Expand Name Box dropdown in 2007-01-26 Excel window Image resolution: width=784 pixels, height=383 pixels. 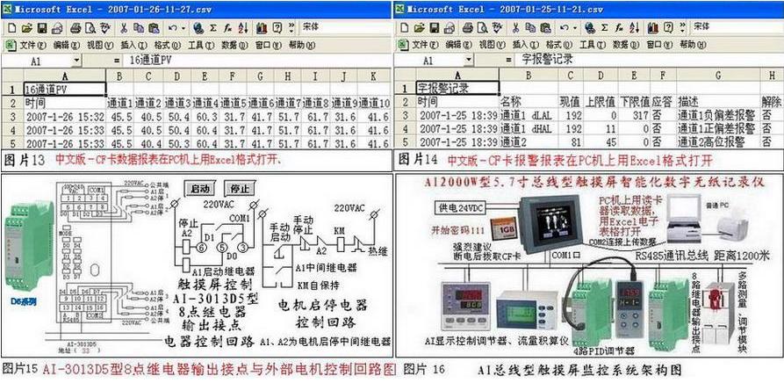coord(76,61)
